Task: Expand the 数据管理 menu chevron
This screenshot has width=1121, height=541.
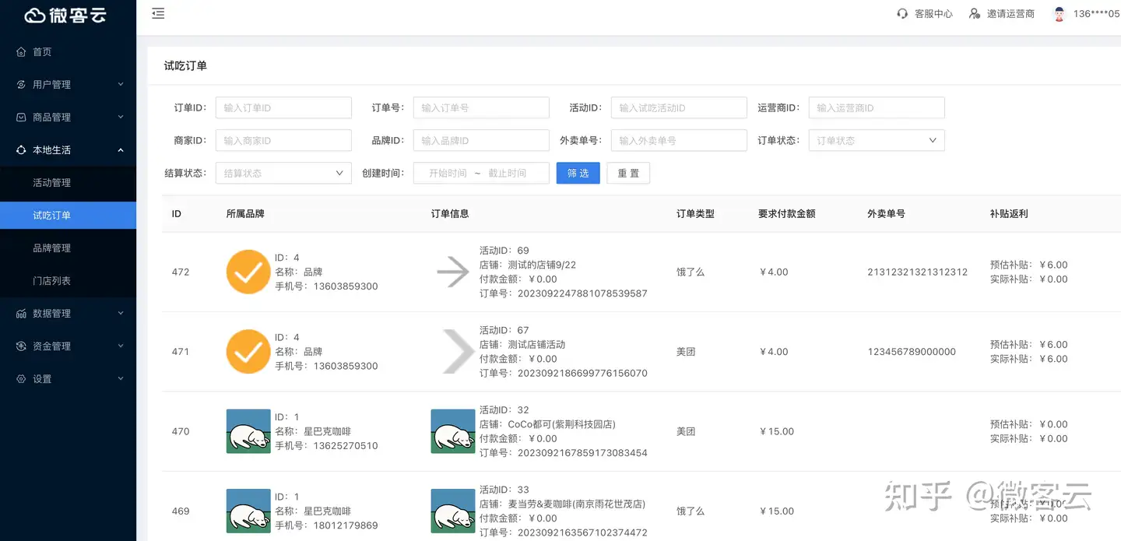Action: pos(121,313)
